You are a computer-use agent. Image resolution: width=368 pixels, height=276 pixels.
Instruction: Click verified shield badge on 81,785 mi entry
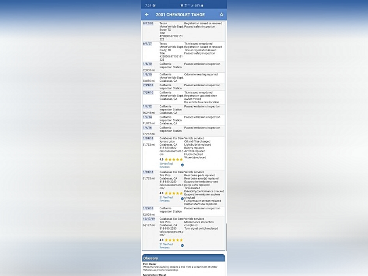click(x=182, y=199)
